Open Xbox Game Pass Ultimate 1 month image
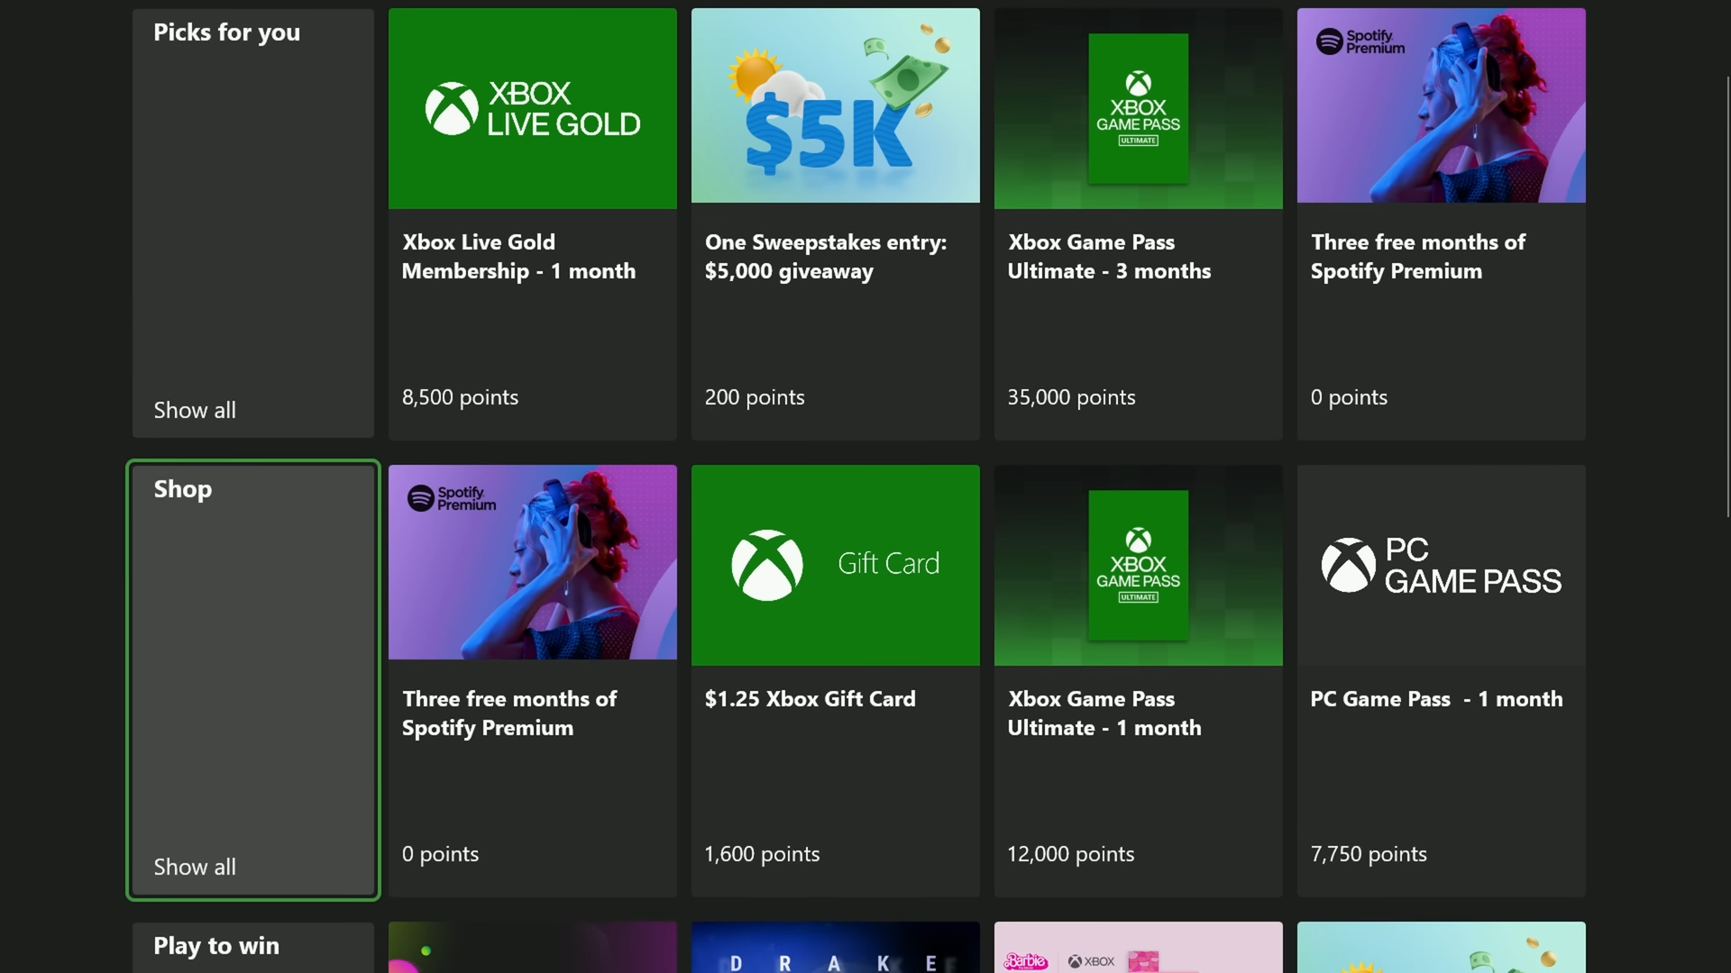 click(1138, 565)
